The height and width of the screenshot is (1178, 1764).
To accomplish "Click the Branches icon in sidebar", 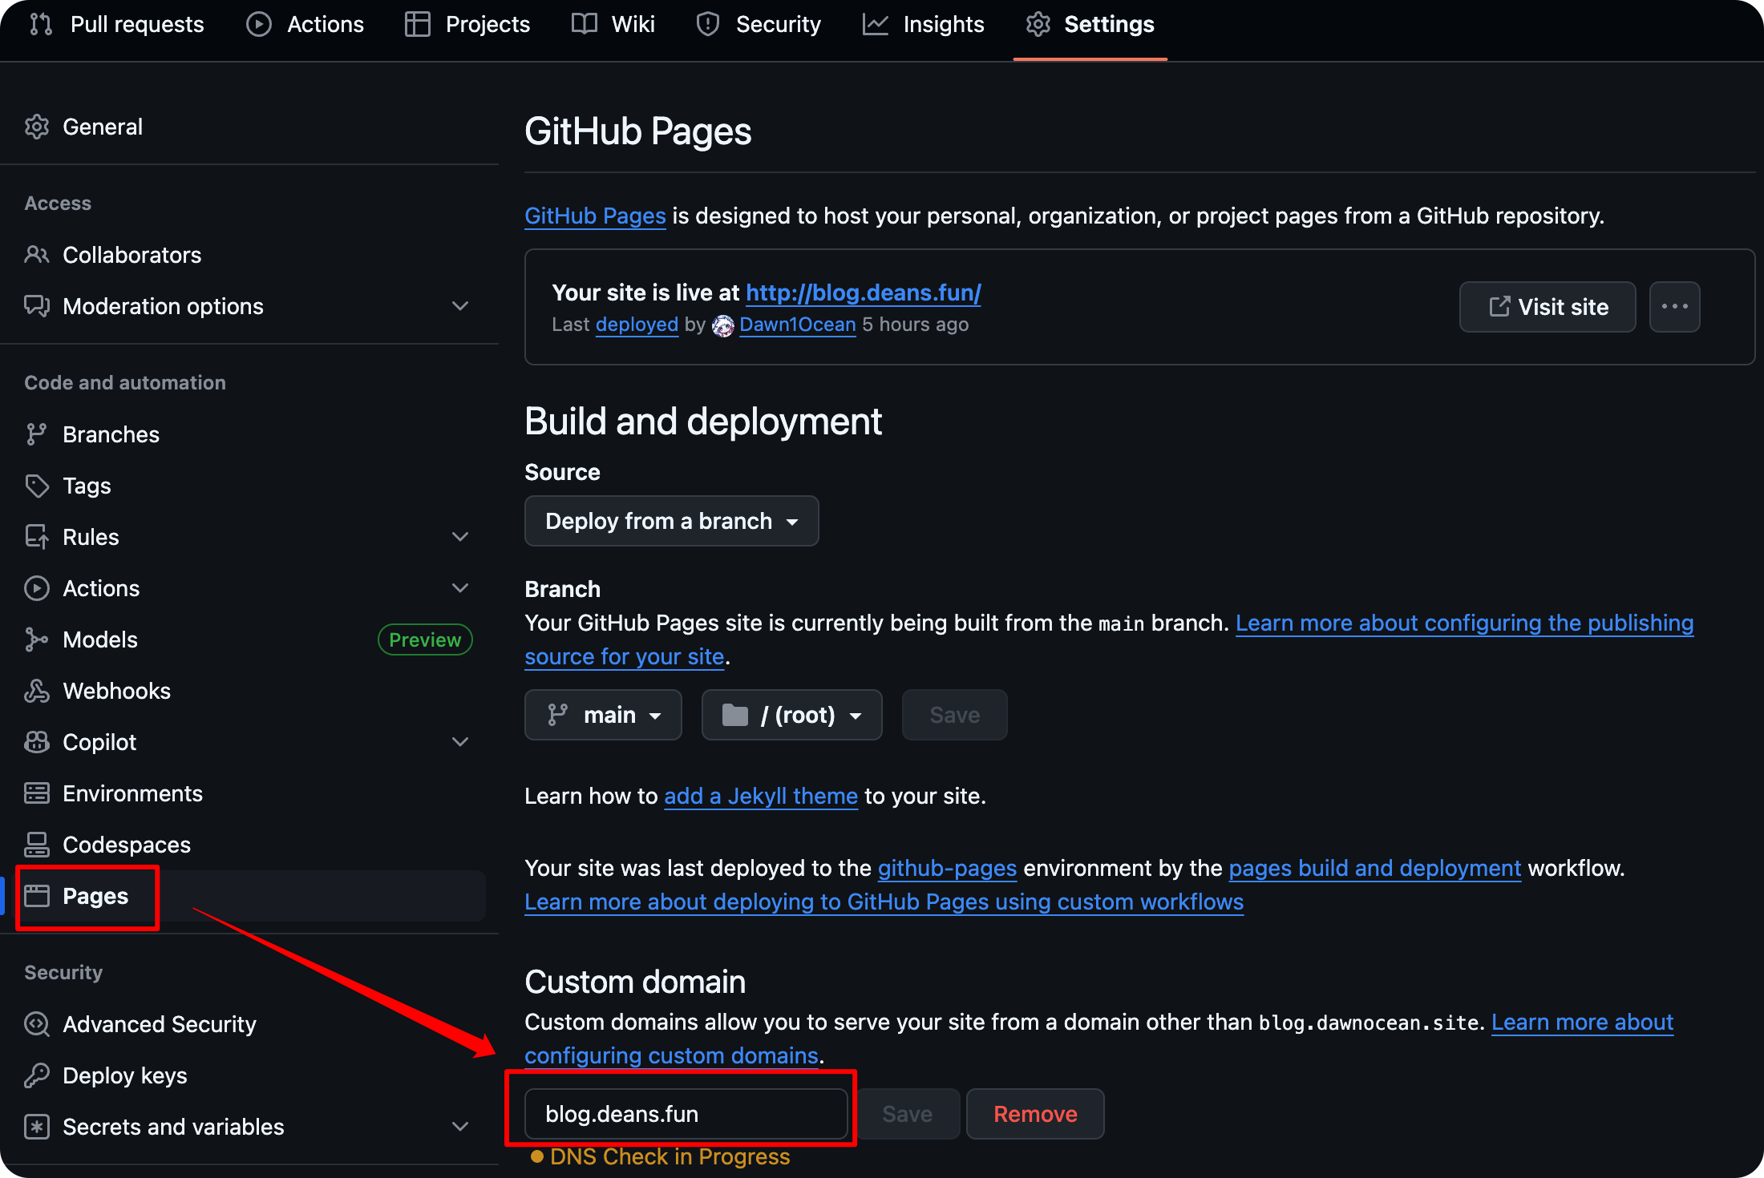I will (x=37, y=434).
